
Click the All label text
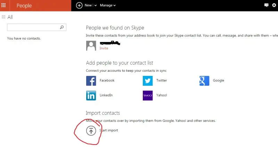10,17
